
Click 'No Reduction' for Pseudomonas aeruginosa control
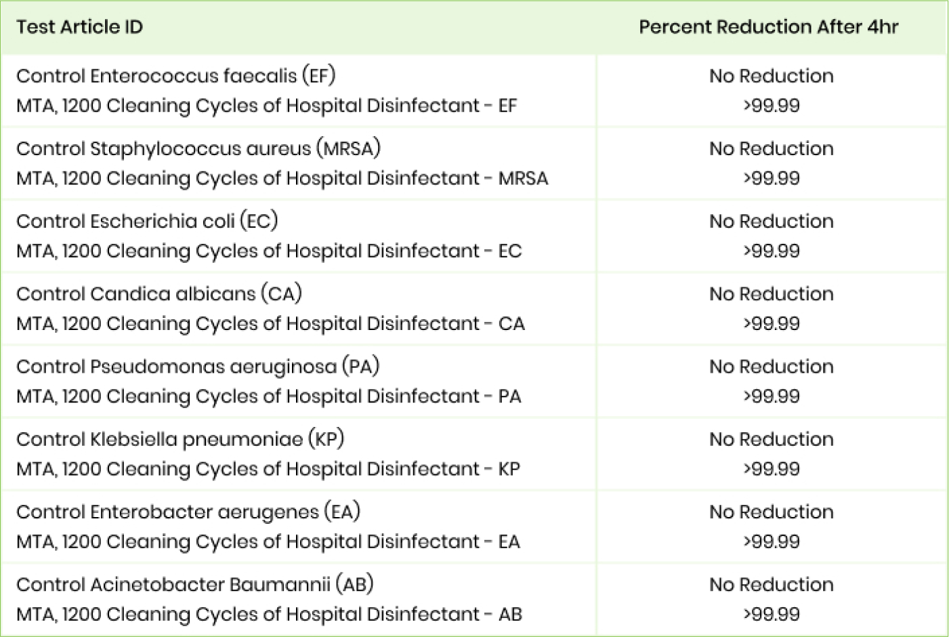click(771, 367)
